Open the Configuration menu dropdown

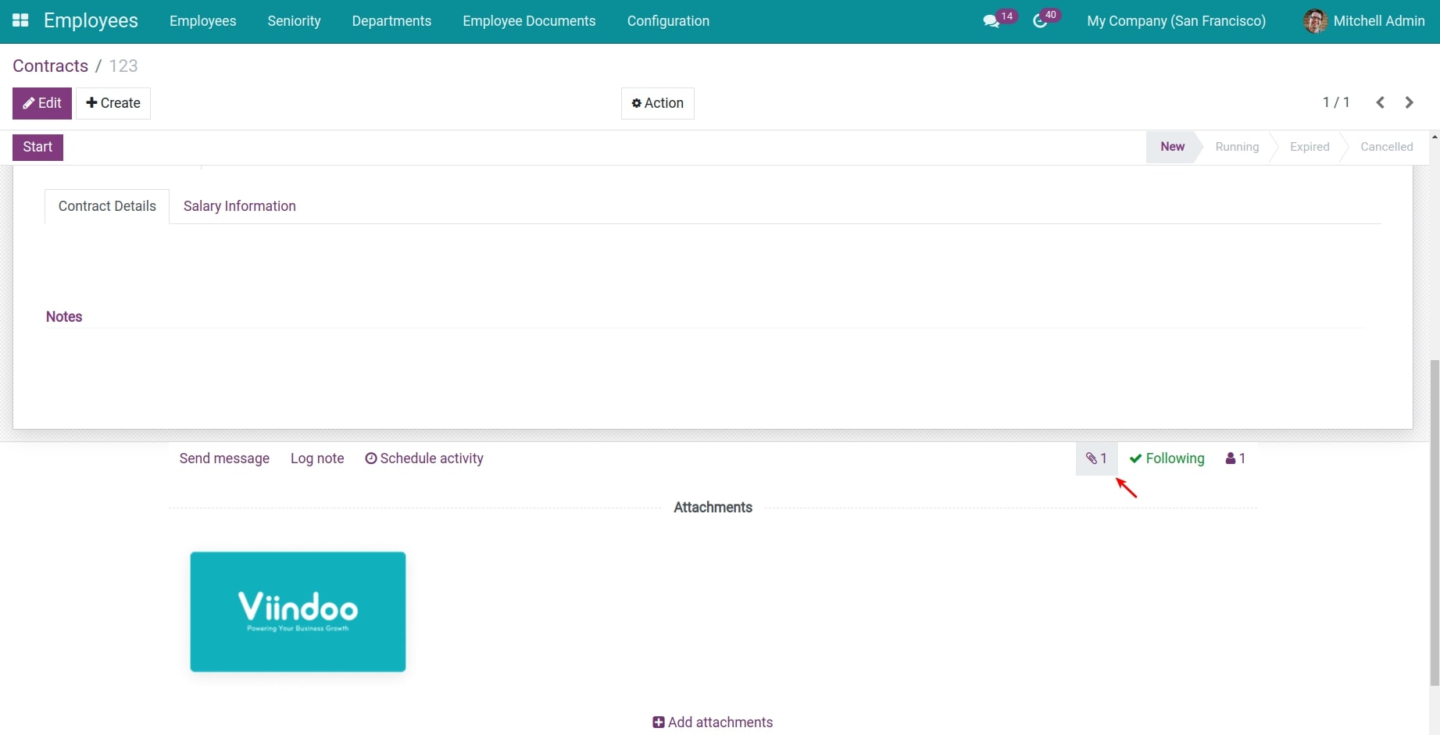[x=668, y=21]
